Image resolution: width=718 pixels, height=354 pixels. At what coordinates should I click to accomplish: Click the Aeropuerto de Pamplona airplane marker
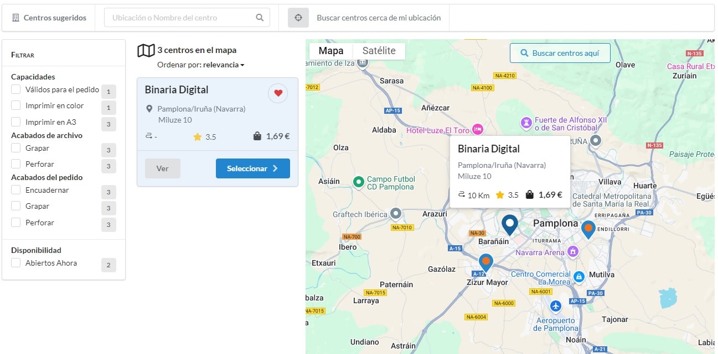tap(556, 306)
